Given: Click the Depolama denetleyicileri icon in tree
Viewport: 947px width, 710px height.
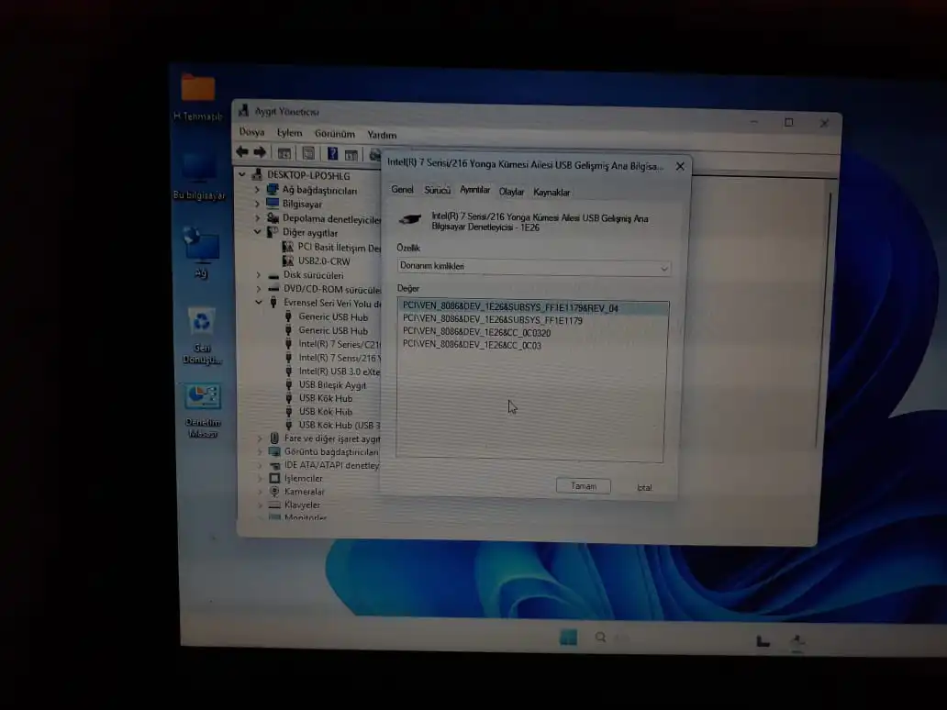Looking at the screenshot, I should tap(273, 218).
